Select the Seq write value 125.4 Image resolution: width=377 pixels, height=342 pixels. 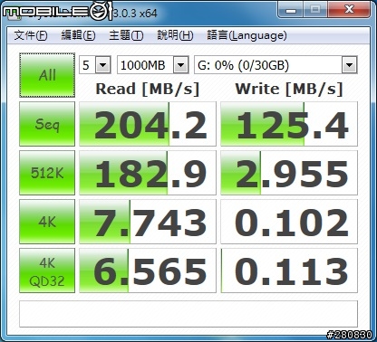tap(289, 124)
